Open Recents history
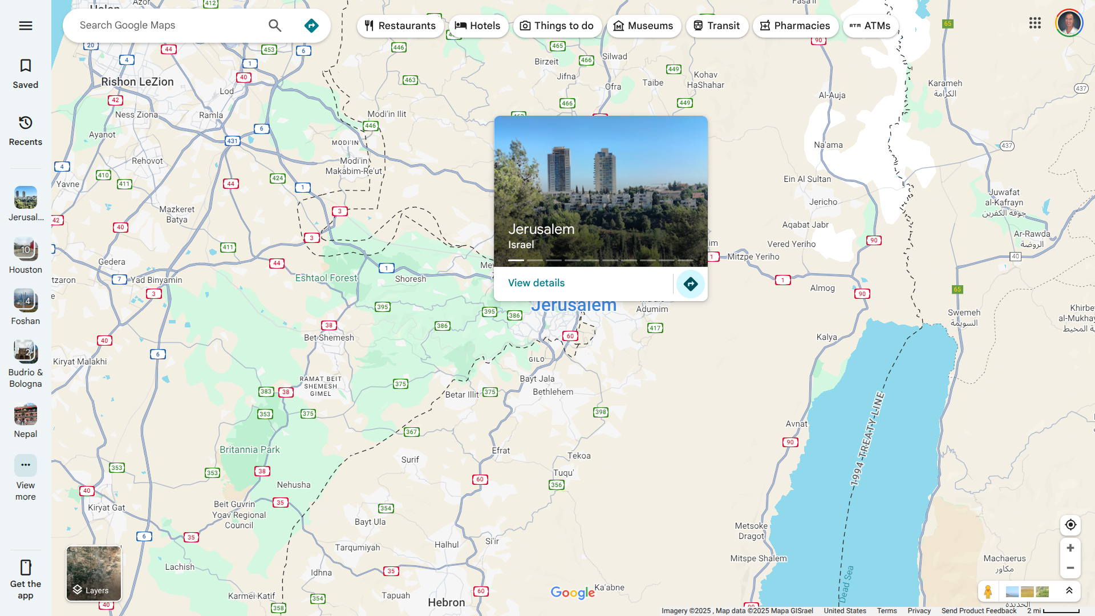The width and height of the screenshot is (1095, 616). pyautogui.click(x=26, y=131)
